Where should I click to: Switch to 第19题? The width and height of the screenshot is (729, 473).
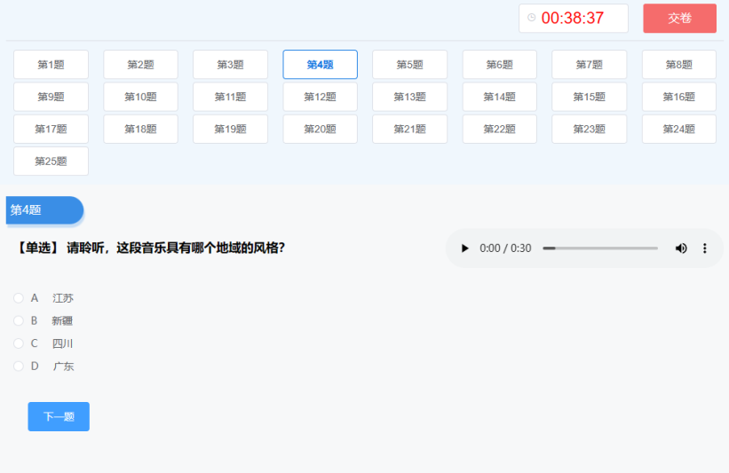pyautogui.click(x=230, y=129)
